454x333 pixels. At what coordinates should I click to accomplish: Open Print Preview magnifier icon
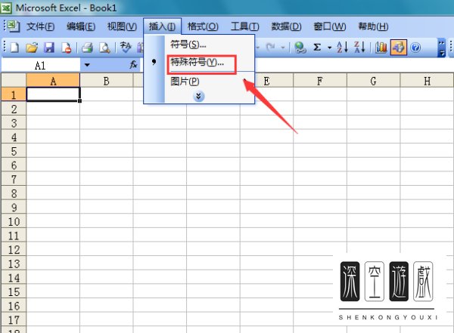[104, 48]
